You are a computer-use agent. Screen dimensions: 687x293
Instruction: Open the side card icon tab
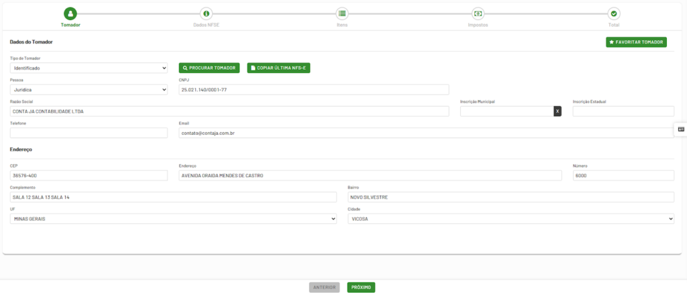click(x=680, y=129)
